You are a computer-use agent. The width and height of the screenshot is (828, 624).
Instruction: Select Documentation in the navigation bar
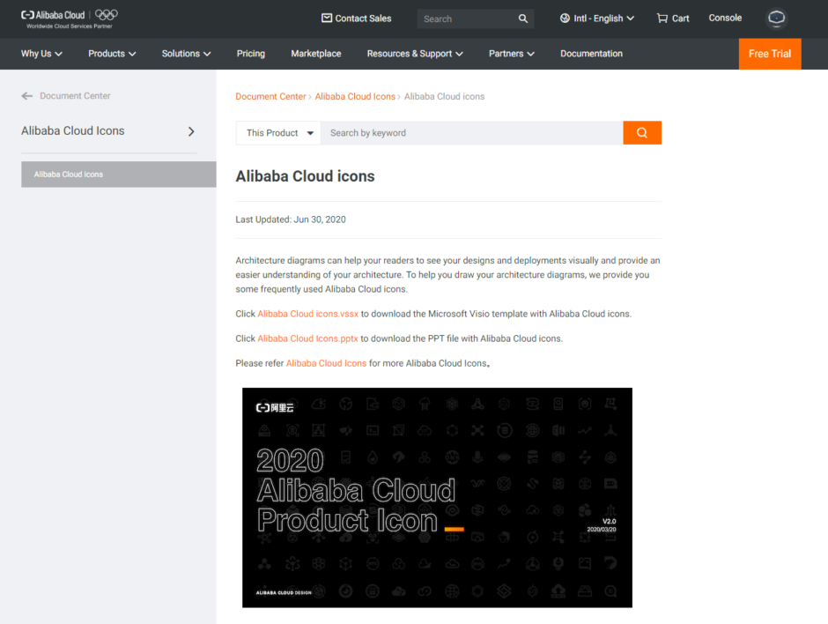[x=591, y=53]
